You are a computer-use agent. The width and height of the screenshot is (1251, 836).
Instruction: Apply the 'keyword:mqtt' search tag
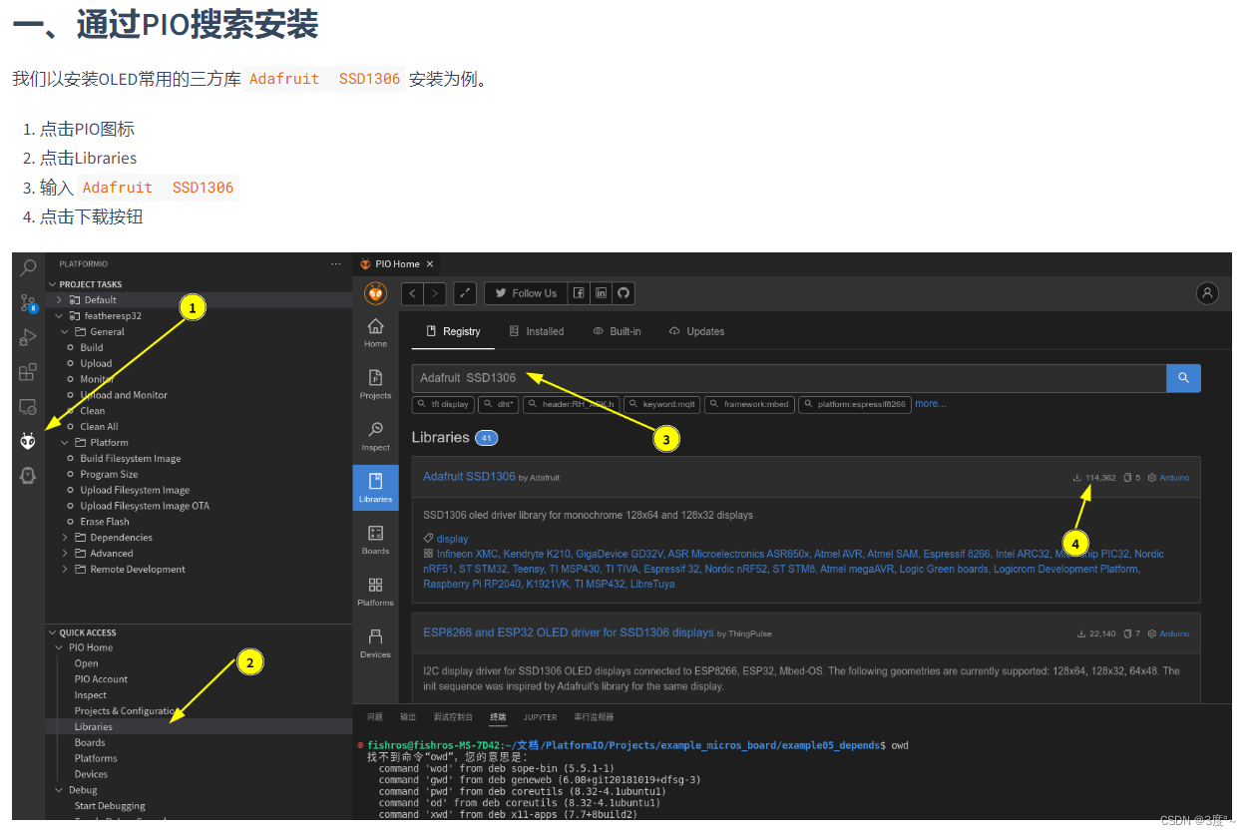[x=661, y=404]
